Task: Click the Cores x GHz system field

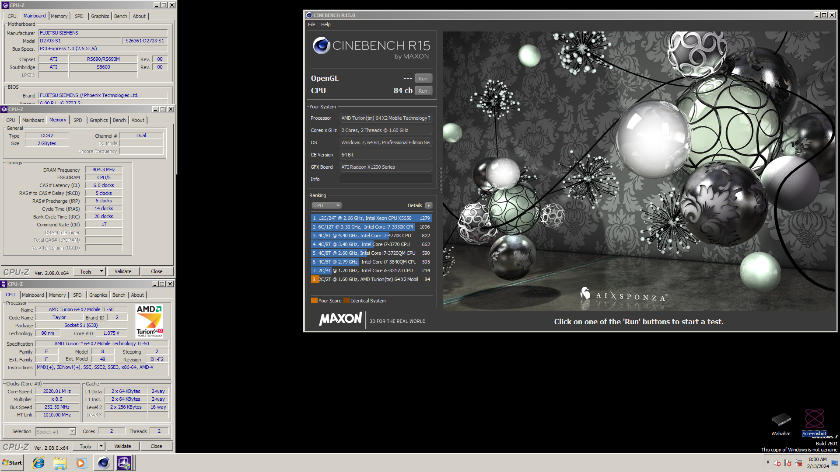Action: [385, 130]
